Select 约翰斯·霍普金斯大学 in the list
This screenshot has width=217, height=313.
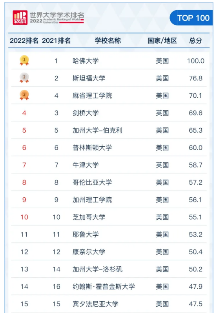point(104,286)
